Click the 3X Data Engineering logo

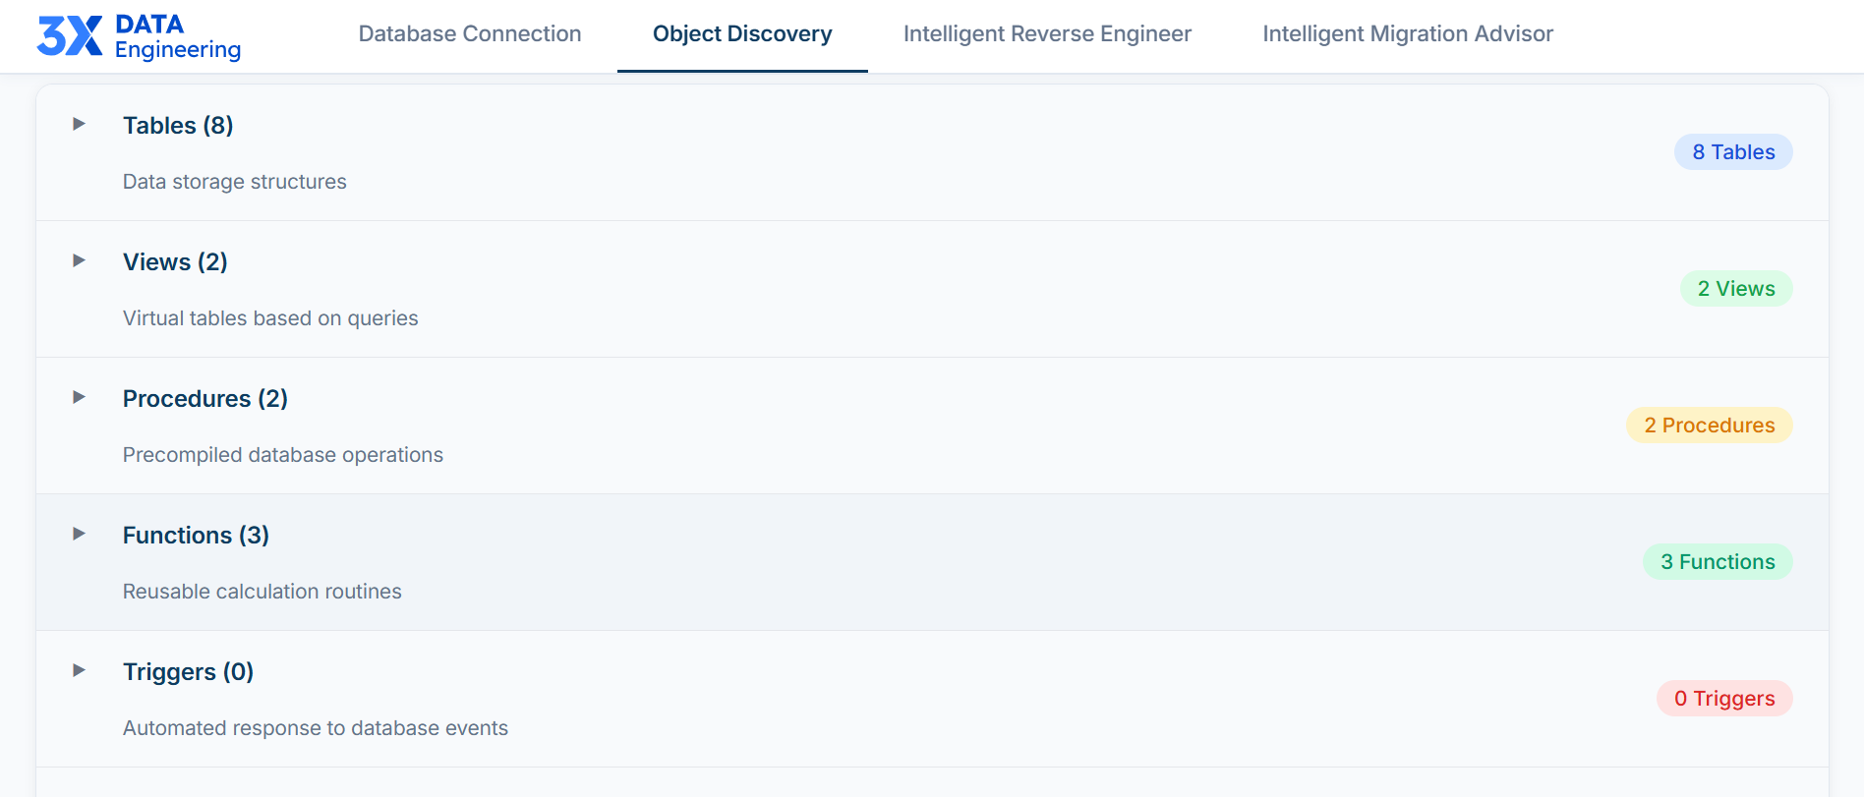click(139, 36)
